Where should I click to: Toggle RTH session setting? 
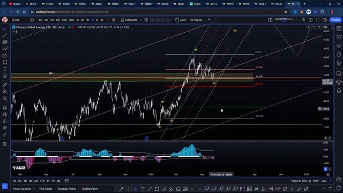[x=316, y=181]
